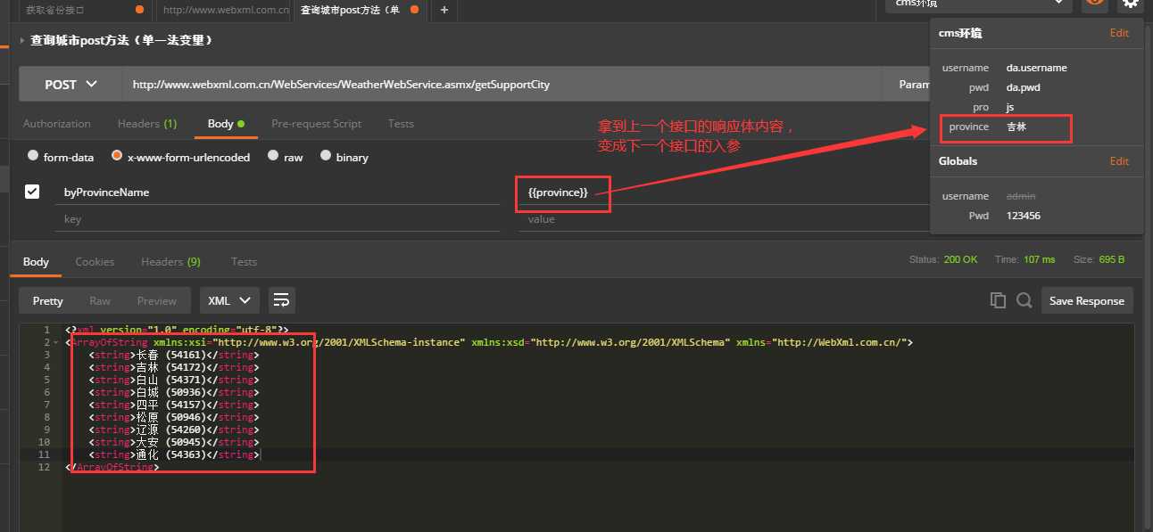
Task: Choose the Raw response view
Action: click(100, 301)
